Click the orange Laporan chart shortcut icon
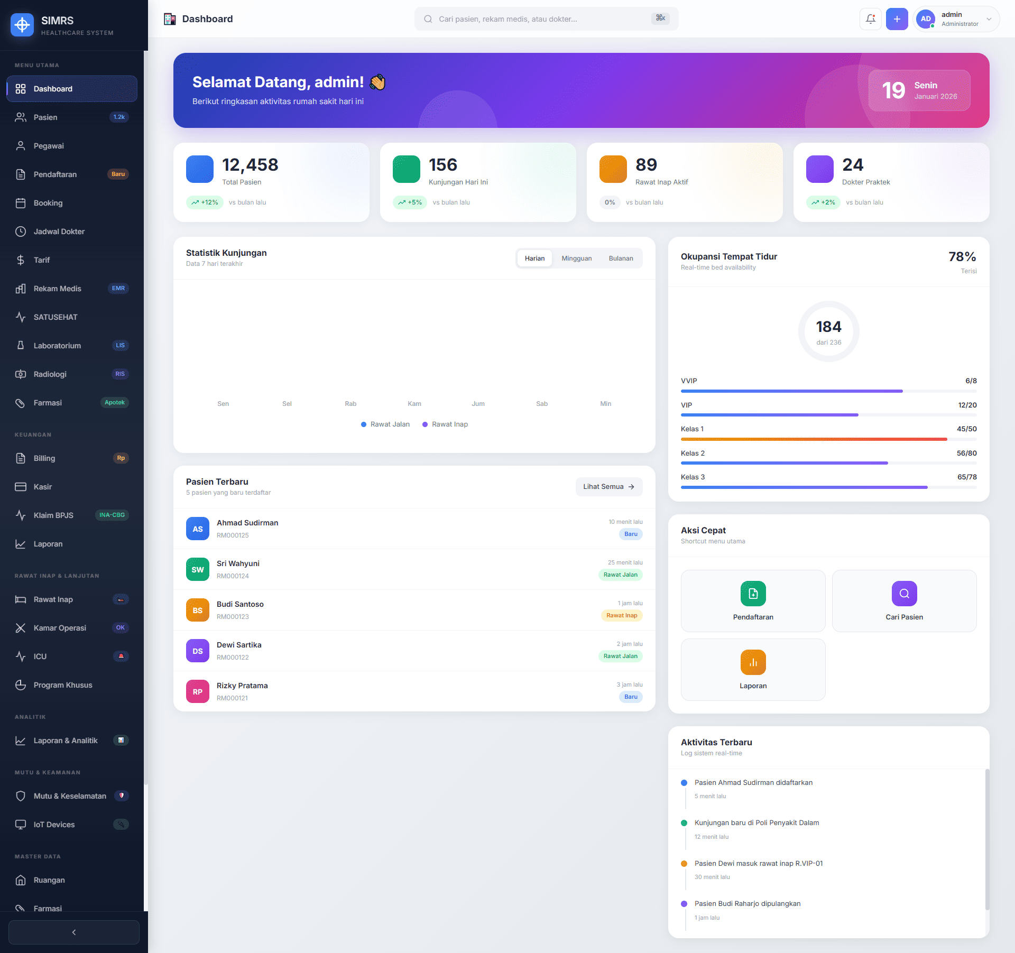1015x953 pixels. click(753, 662)
